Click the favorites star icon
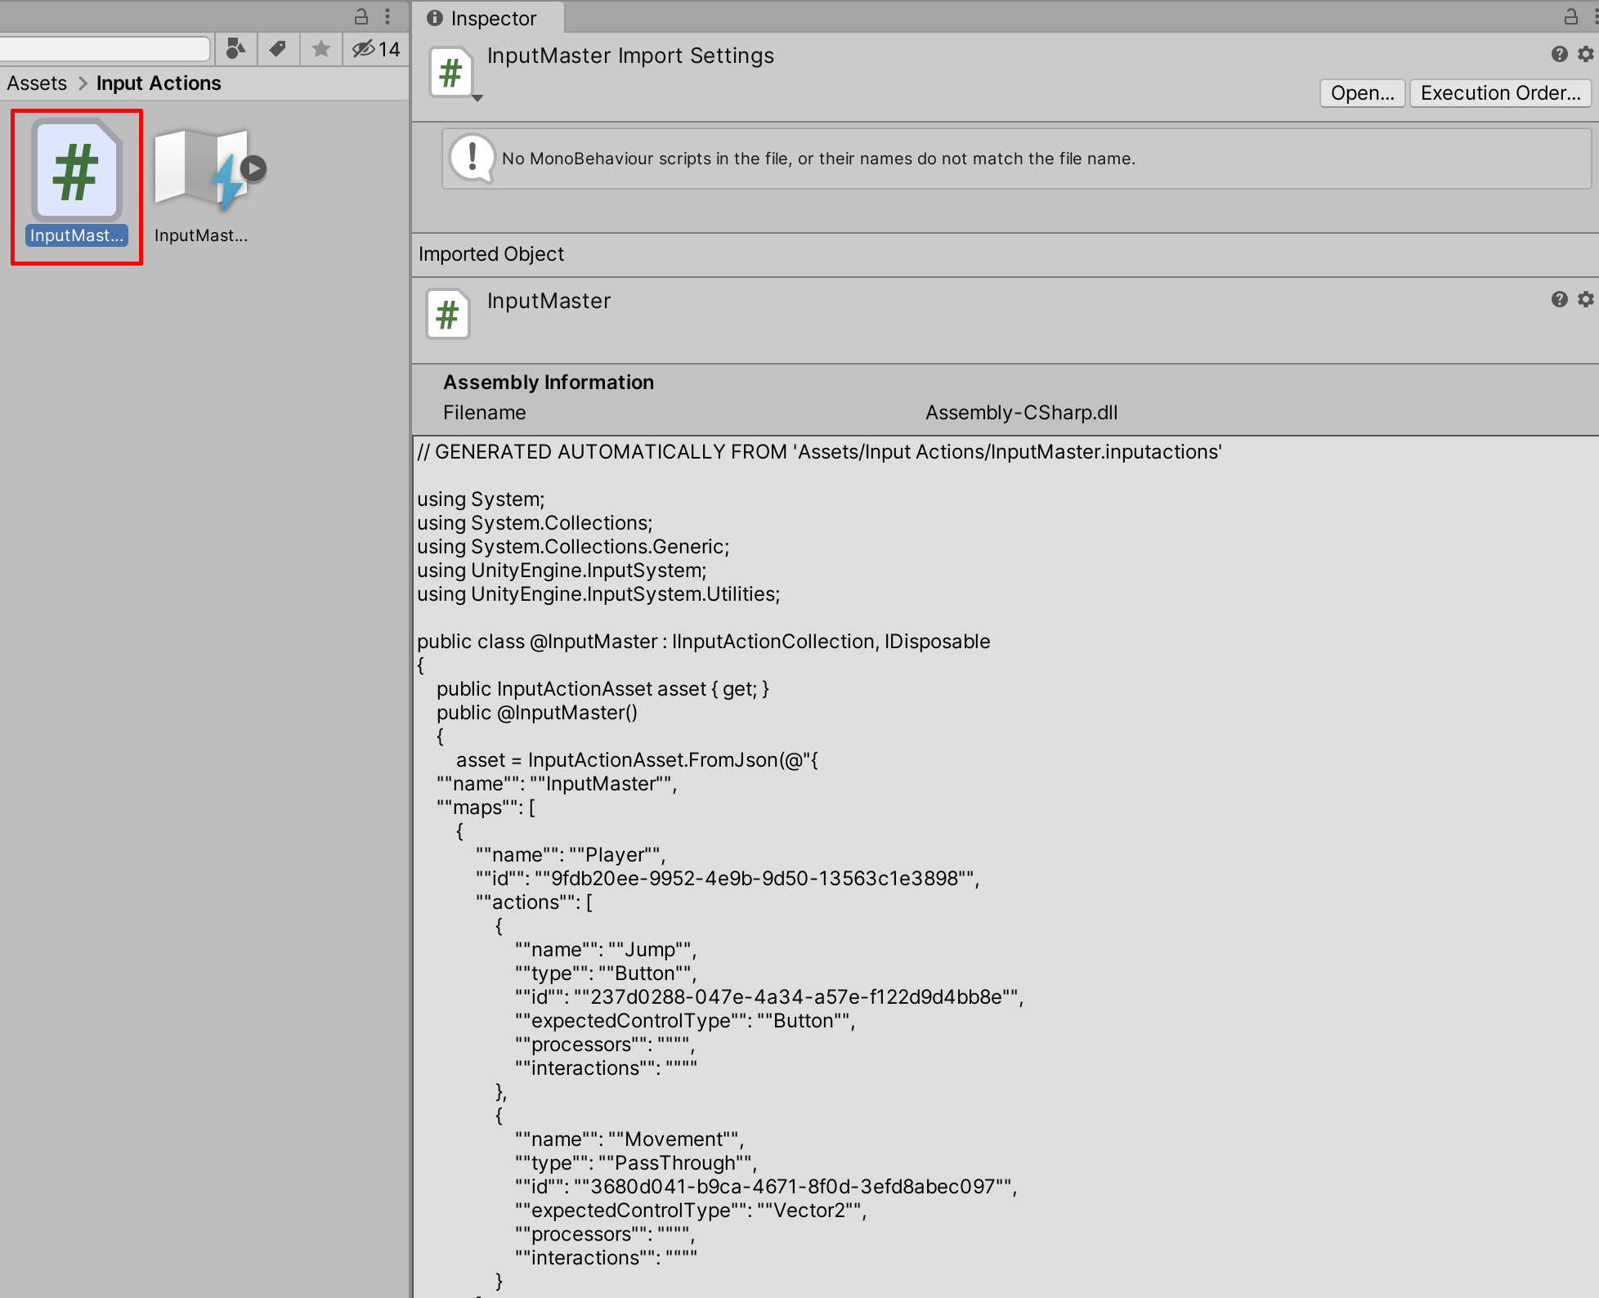 point(321,49)
